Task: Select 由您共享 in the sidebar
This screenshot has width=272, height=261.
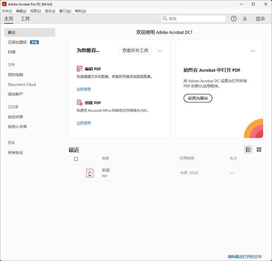Action: pos(15,117)
